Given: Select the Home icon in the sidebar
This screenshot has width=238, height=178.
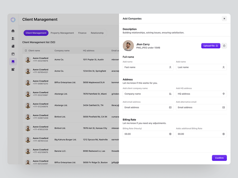Looking at the screenshot, I should click(12, 31).
